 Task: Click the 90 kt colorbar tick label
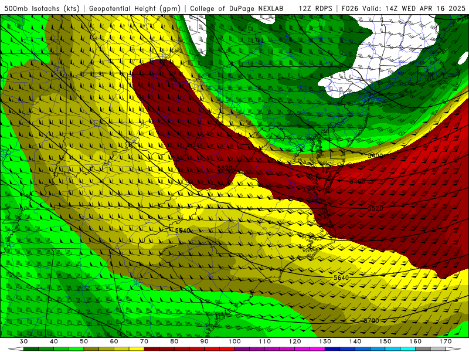[x=204, y=341]
